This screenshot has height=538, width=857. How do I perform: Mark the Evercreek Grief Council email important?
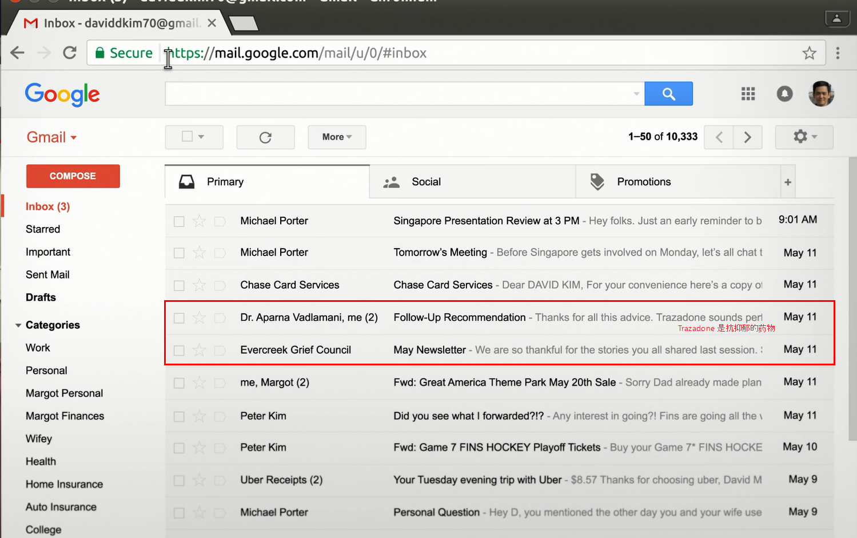tap(220, 350)
